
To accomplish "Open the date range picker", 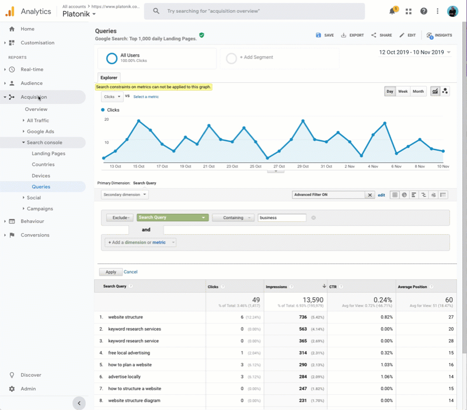I will [x=414, y=53].
